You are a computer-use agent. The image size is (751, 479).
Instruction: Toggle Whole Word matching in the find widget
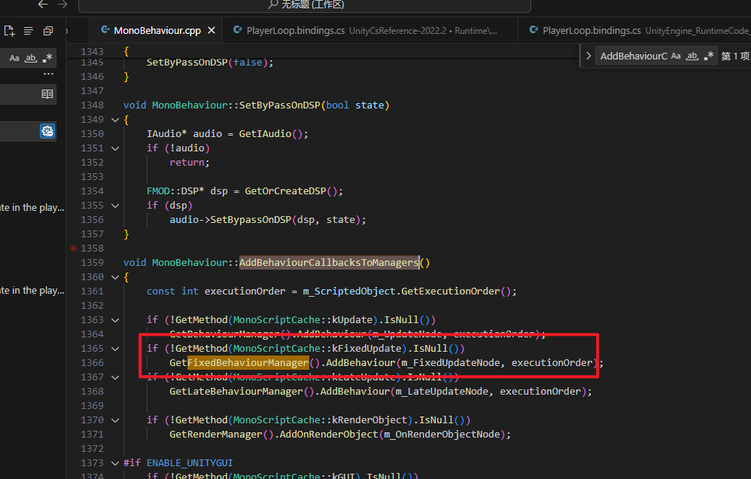[x=692, y=55]
